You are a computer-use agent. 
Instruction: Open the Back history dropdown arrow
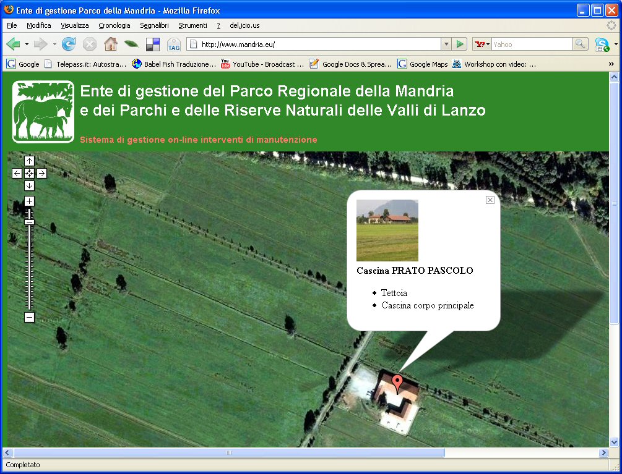(27, 44)
